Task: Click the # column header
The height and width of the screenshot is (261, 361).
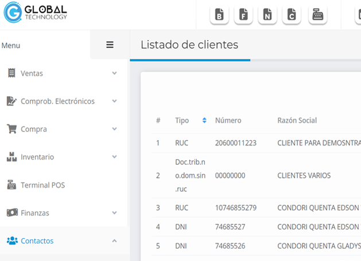Action: pyautogui.click(x=158, y=120)
